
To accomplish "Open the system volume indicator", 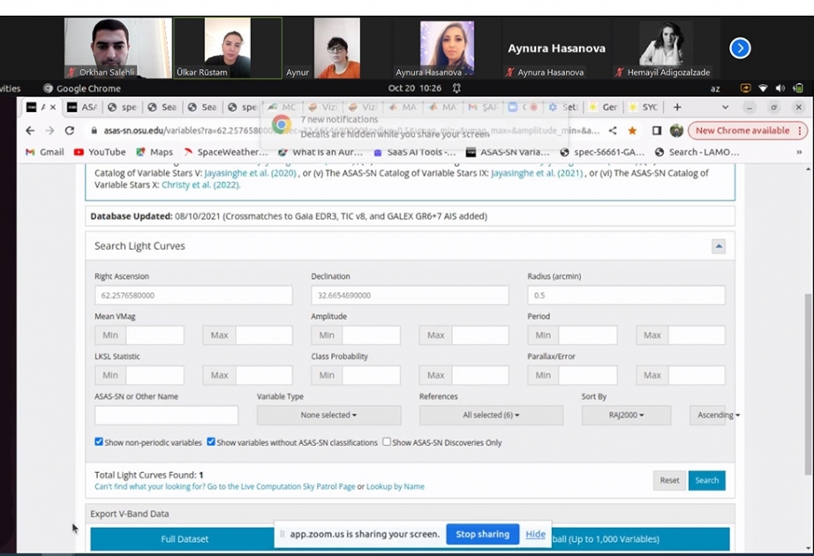I will (x=780, y=88).
